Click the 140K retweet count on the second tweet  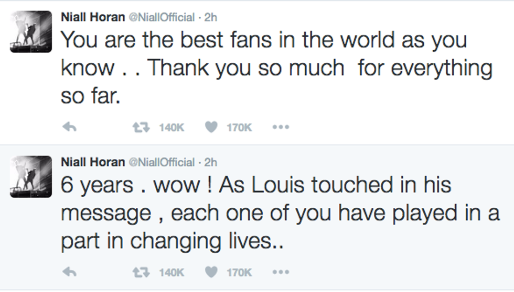(x=172, y=272)
